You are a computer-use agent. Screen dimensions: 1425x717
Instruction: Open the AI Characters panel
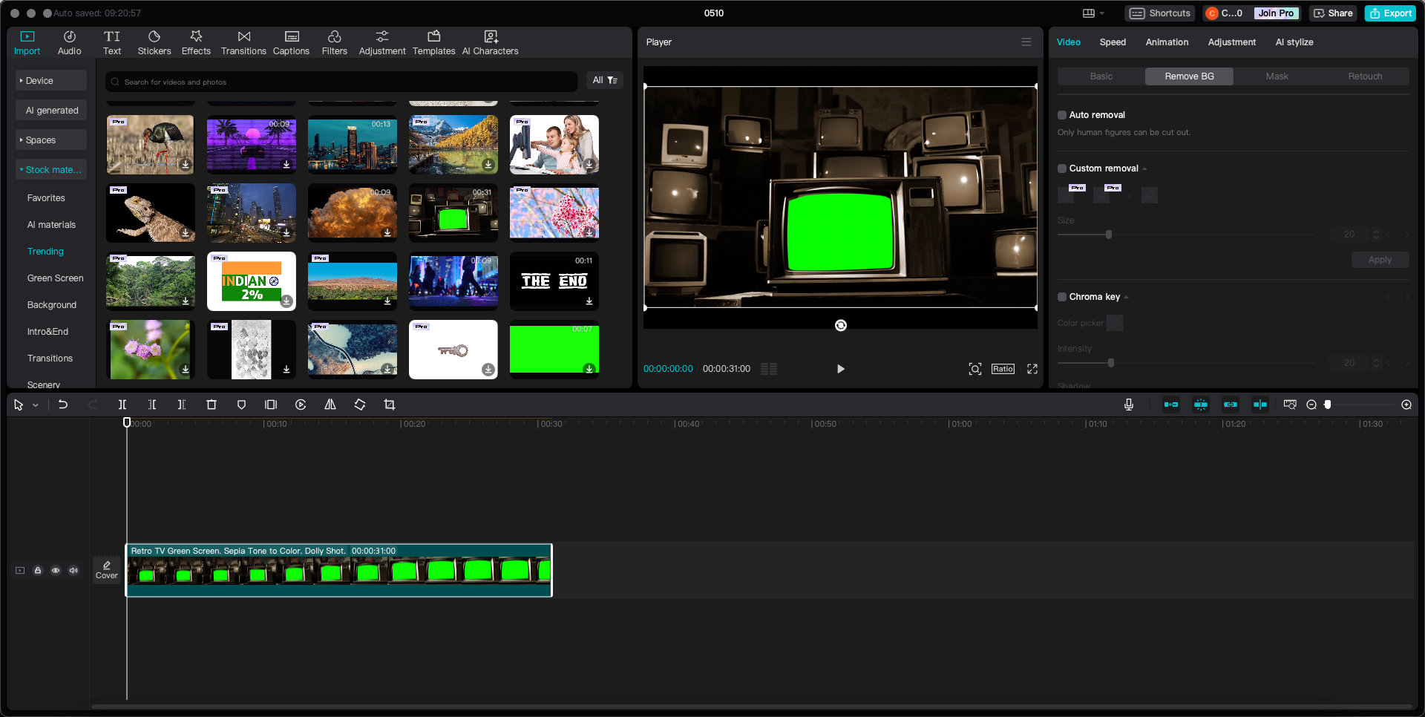[490, 42]
